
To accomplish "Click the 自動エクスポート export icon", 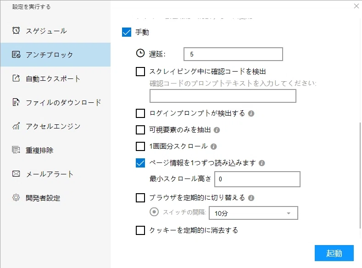I will [x=16, y=78].
